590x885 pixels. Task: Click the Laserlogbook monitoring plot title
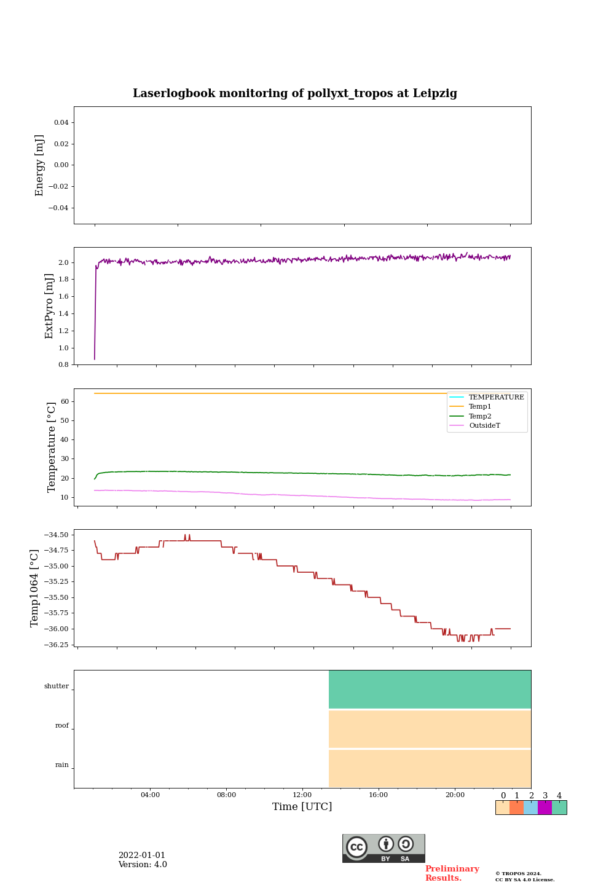pyautogui.click(x=295, y=93)
